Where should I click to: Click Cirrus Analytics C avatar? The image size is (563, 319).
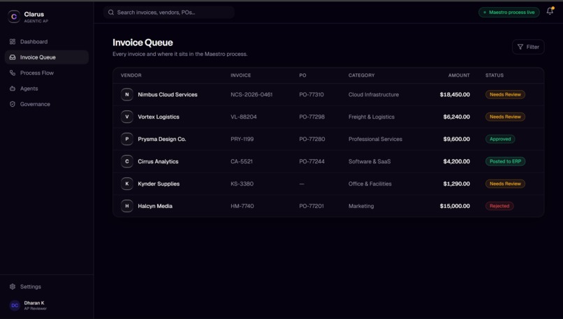click(x=126, y=161)
